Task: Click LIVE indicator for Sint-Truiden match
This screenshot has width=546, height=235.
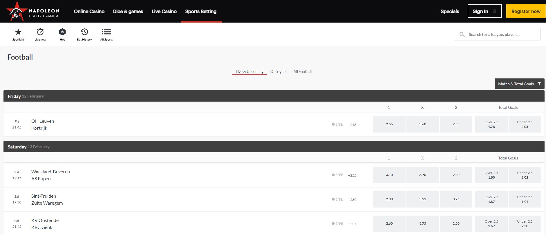Action: (337, 199)
